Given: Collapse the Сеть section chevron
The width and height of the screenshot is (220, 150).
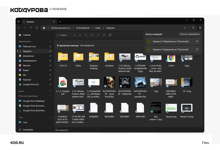Looking at the screenshot, I should [x=50, y=117].
